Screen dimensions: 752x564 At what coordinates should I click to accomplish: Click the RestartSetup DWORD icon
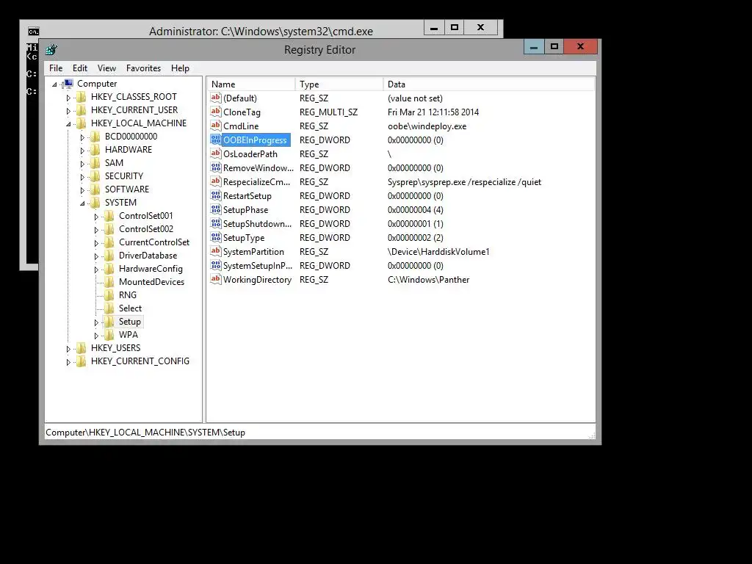(x=216, y=195)
